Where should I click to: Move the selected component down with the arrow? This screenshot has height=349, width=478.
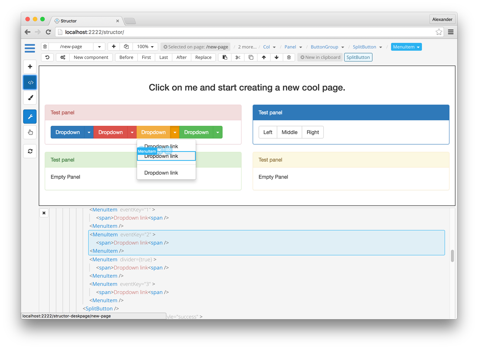coord(276,57)
